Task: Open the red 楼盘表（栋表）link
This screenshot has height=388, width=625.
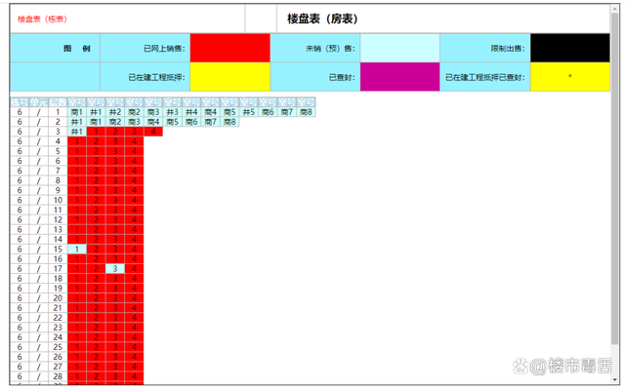Action: 42,19
